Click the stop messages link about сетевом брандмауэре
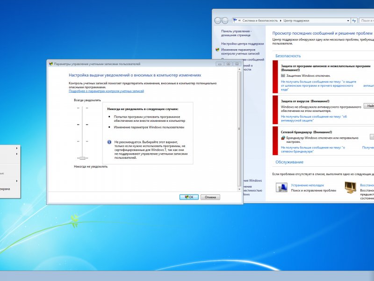Viewport: 374px width, 281px height. coord(313,149)
